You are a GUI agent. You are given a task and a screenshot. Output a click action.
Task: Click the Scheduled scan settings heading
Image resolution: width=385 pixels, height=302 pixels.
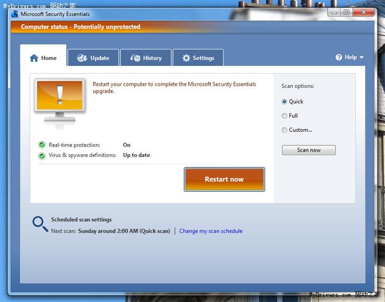(x=81, y=220)
